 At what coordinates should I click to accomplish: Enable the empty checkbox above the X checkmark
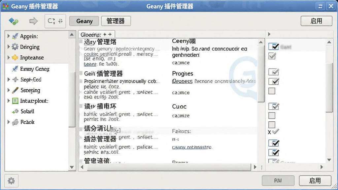pos(272,125)
